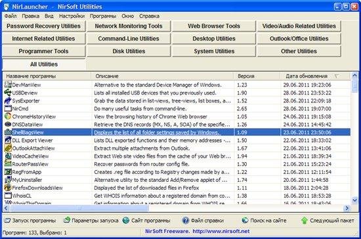Sort by Описание column header
The image size is (361, 239).
pyautogui.click(x=162, y=76)
